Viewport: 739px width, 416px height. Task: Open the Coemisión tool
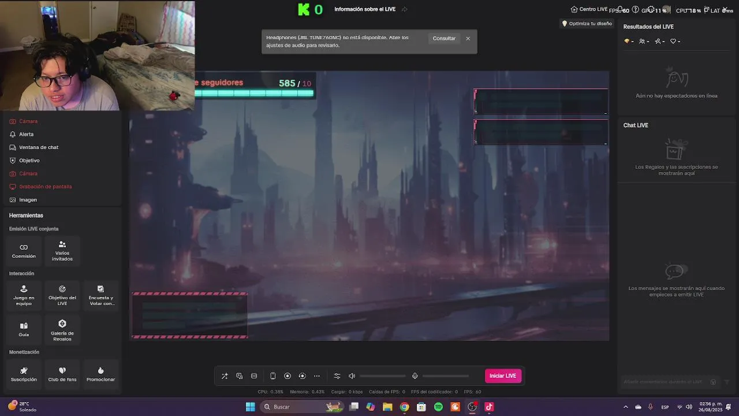coord(24,250)
